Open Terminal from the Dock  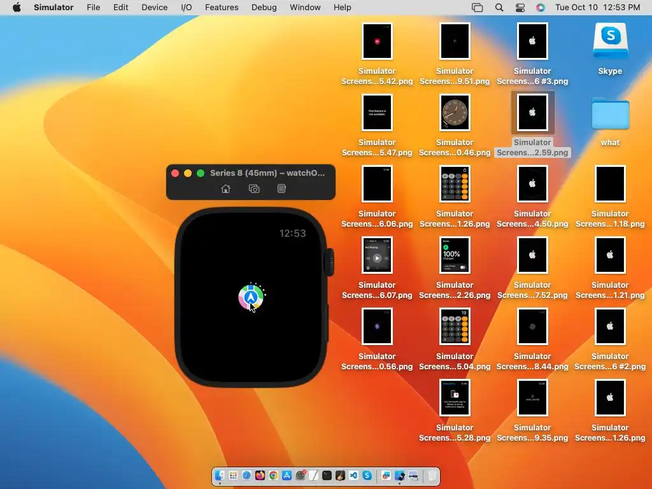(x=327, y=475)
